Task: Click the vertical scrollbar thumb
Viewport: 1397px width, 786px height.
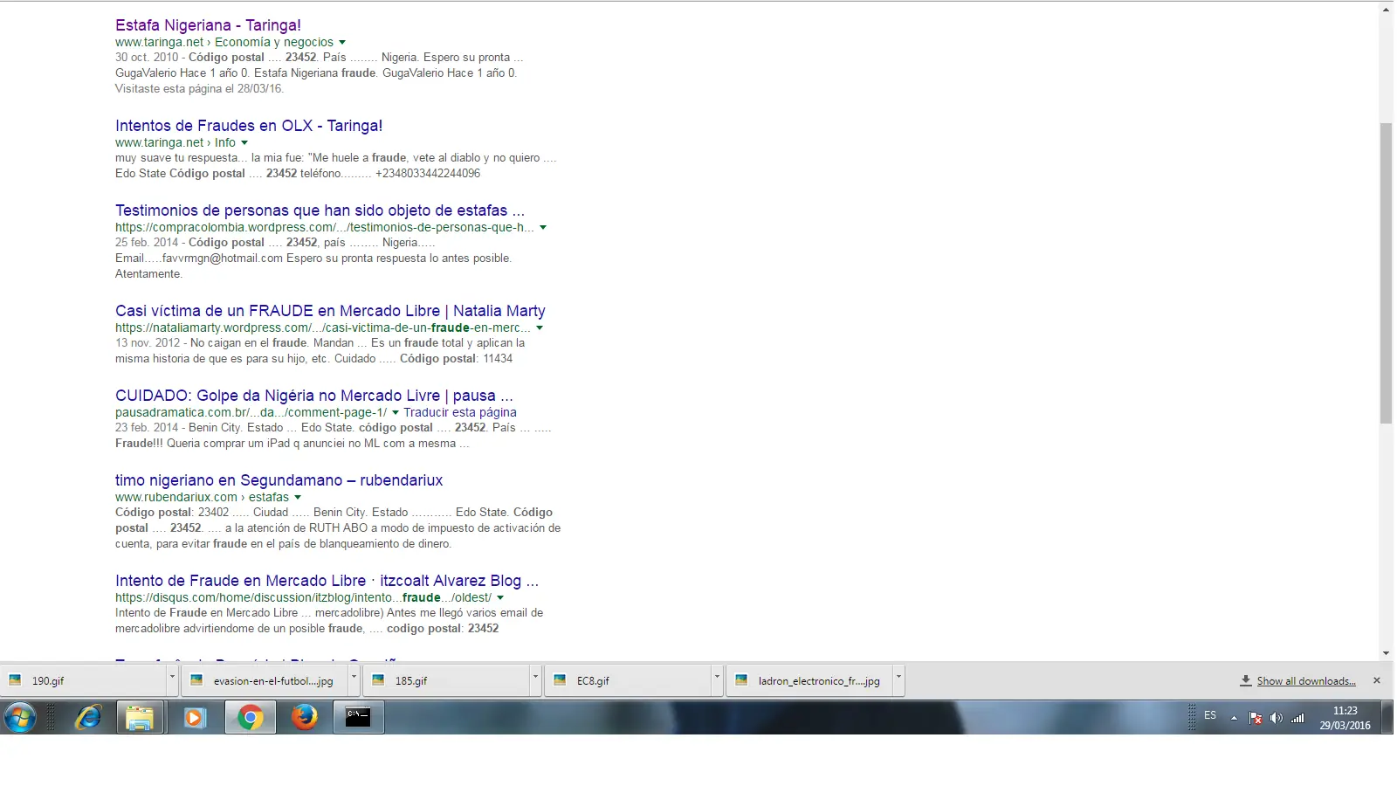Action: [1386, 272]
